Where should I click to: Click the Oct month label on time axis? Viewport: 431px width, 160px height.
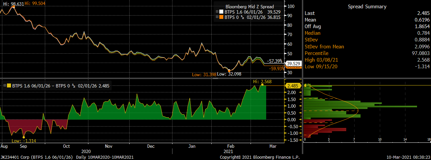[x=66, y=146]
